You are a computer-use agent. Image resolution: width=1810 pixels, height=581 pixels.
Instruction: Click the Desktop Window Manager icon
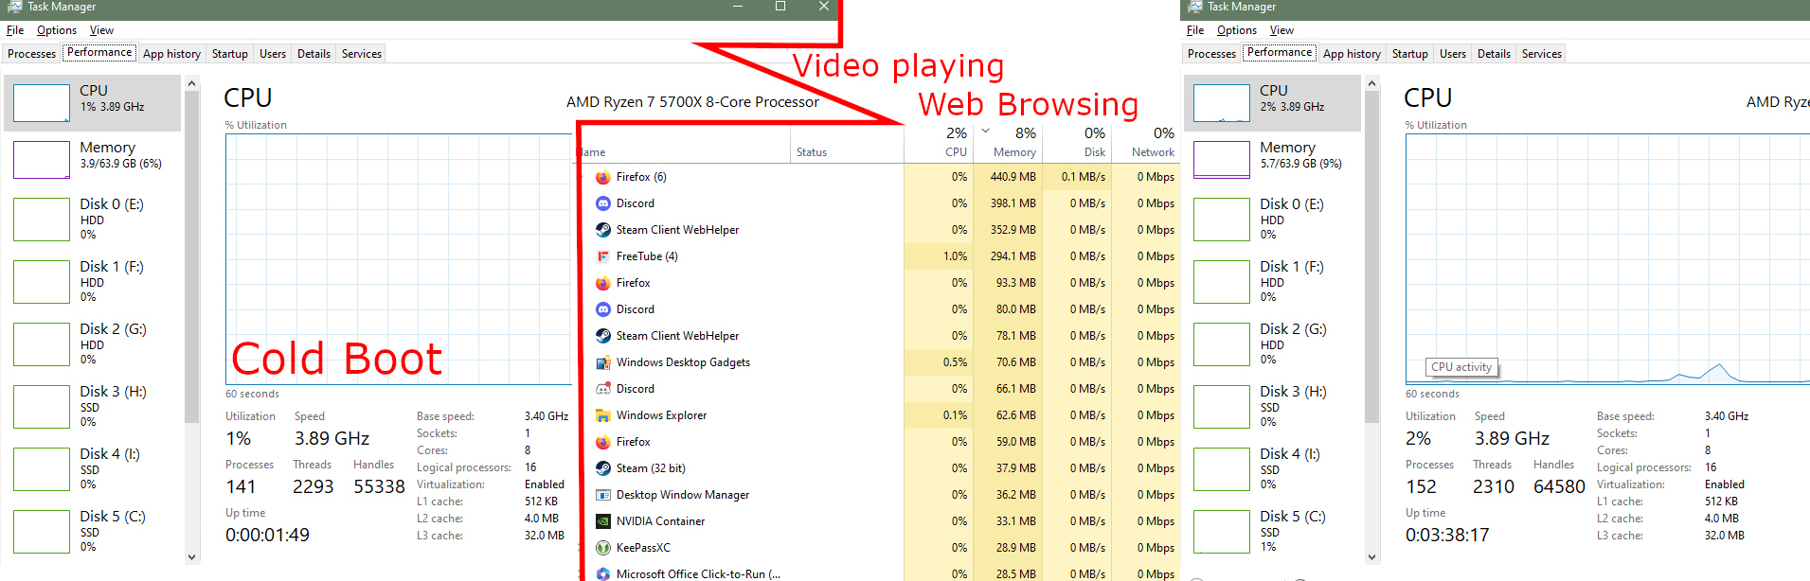coord(602,495)
